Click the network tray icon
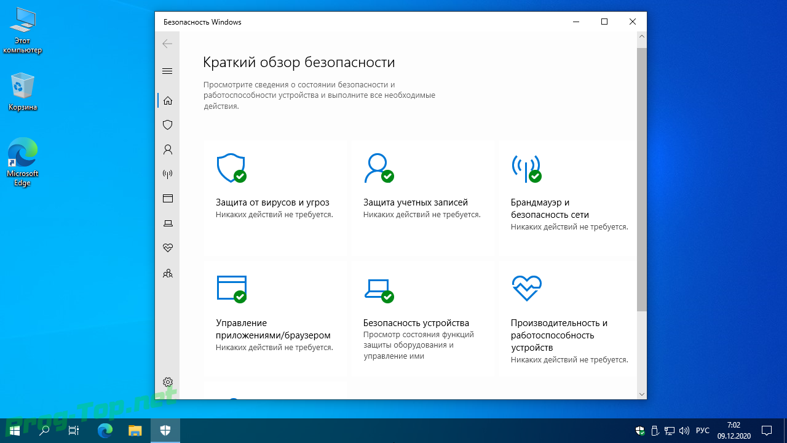The height and width of the screenshot is (443, 787). [669, 431]
